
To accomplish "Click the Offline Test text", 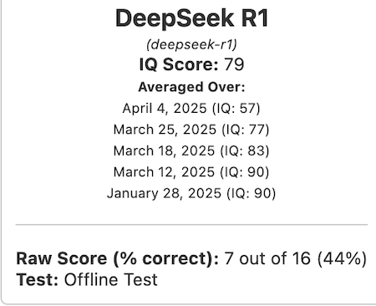I will [111, 279].
